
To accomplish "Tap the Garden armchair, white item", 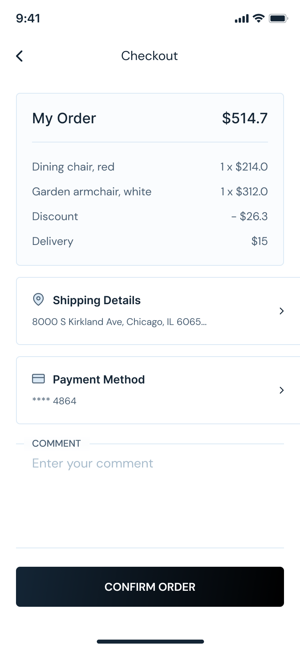I will pos(92,192).
